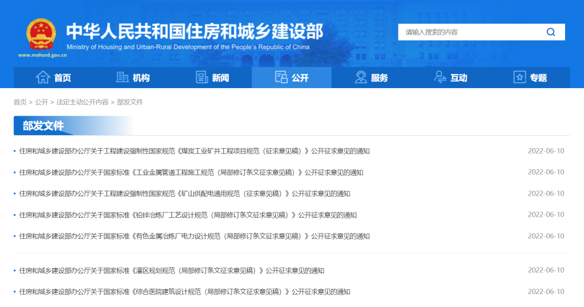The width and height of the screenshot is (584, 307).
Task: Open the 新闻 navigation tab
Action: (x=213, y=77)
